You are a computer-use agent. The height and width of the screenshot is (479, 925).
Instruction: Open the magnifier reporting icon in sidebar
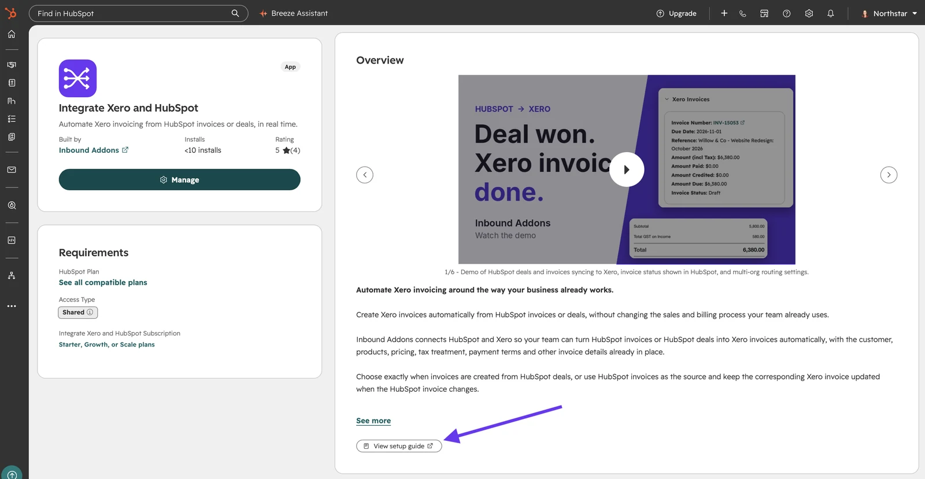point(12,205)
